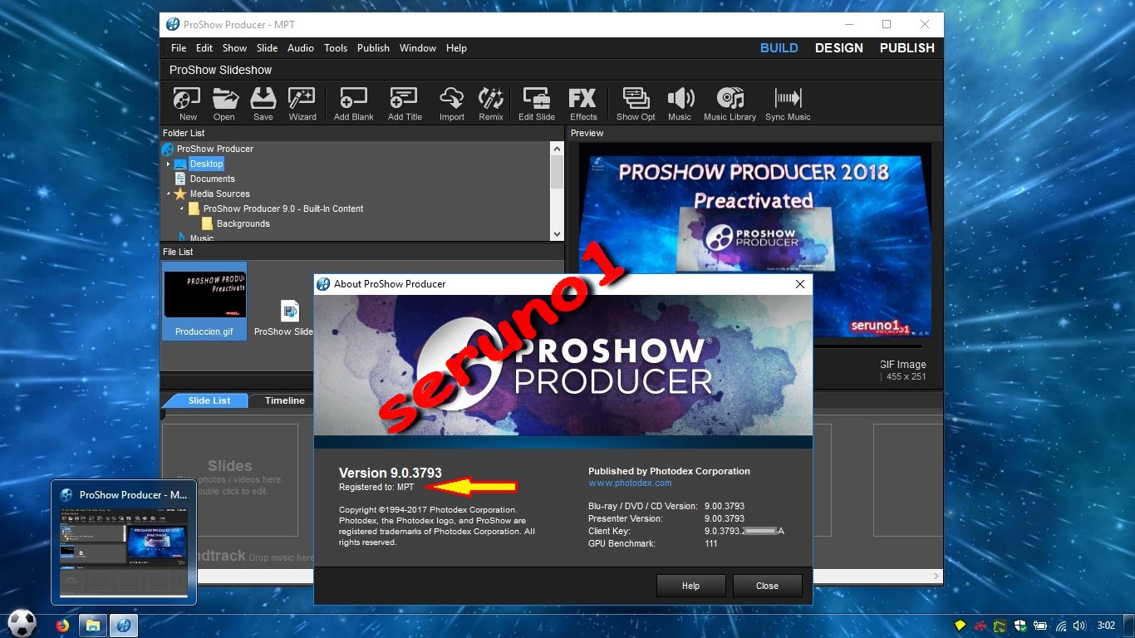This screenshot has height=638, width=1135.
Task: Switch to PUBLISH workspace
Action: [x=907, y=48]
